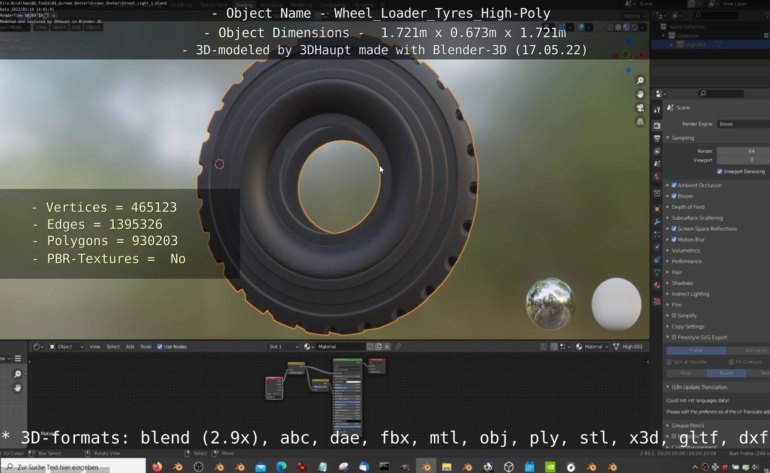Open the Modifier properties wrench icon
Viewport: 770px width, 473px height.
click(x=657, y=222)
